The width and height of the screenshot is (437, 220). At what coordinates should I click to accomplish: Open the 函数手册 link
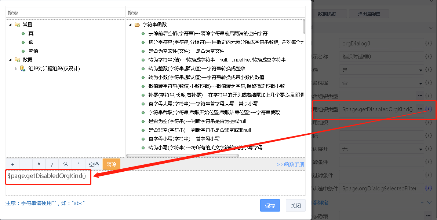point(291,165)
